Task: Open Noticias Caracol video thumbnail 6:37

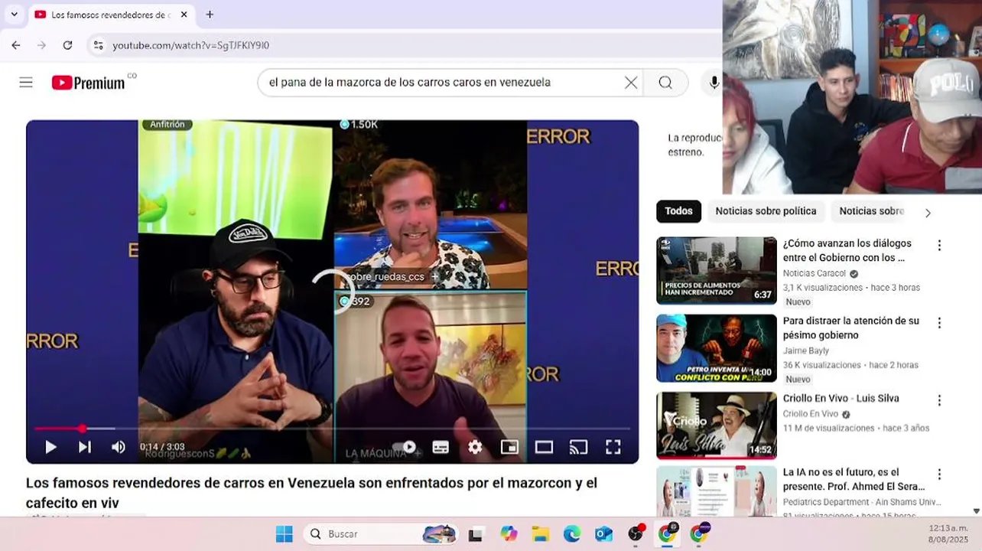Action: pos(717,271)
